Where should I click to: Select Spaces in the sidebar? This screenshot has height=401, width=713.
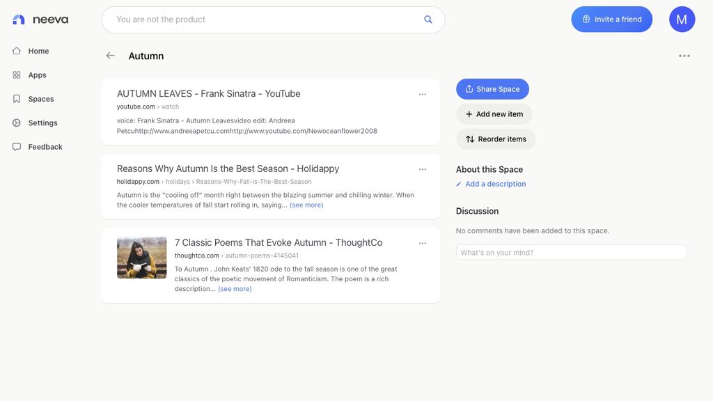coord(40,99)
